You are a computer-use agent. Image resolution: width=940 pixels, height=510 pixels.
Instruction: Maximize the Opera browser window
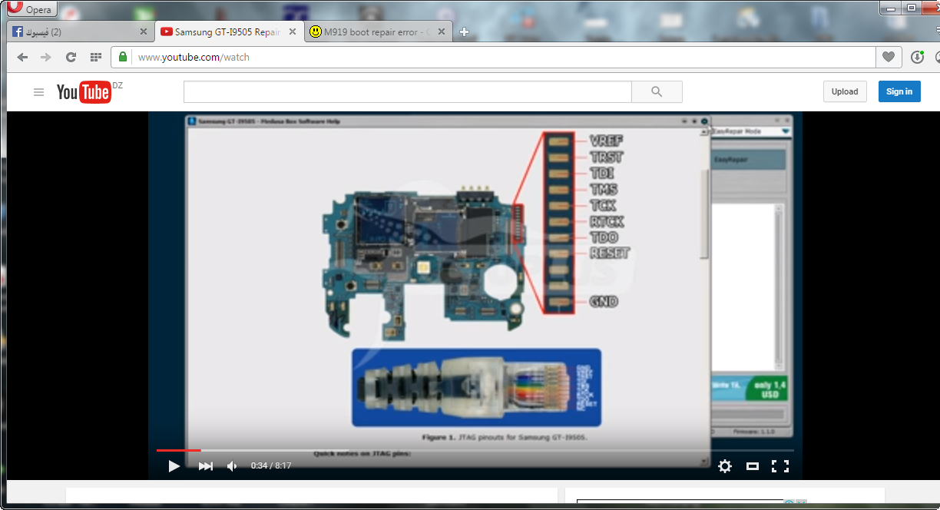click(911, 8)
